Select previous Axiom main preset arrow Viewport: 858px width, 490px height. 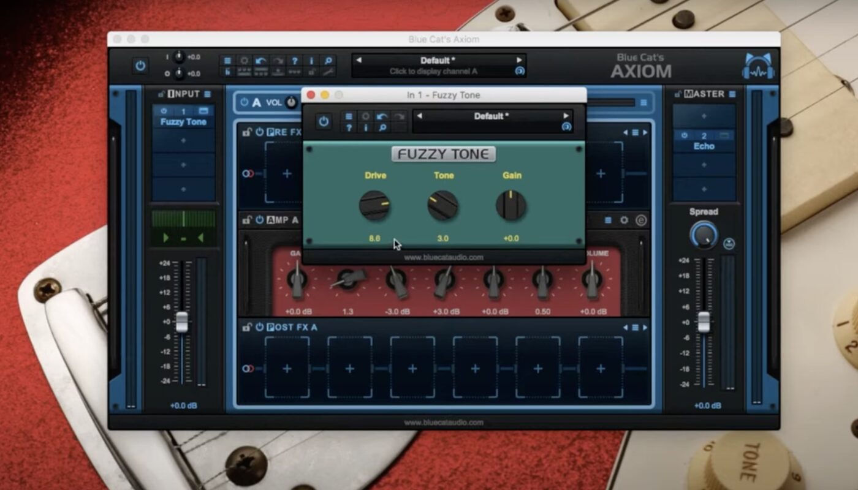coord(359,60)
